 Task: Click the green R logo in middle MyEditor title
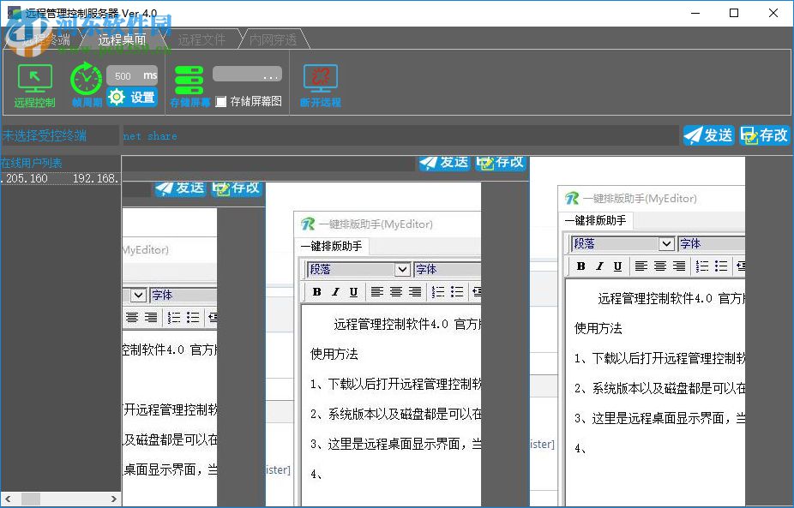pyautogui.click(x=307, y=224)
